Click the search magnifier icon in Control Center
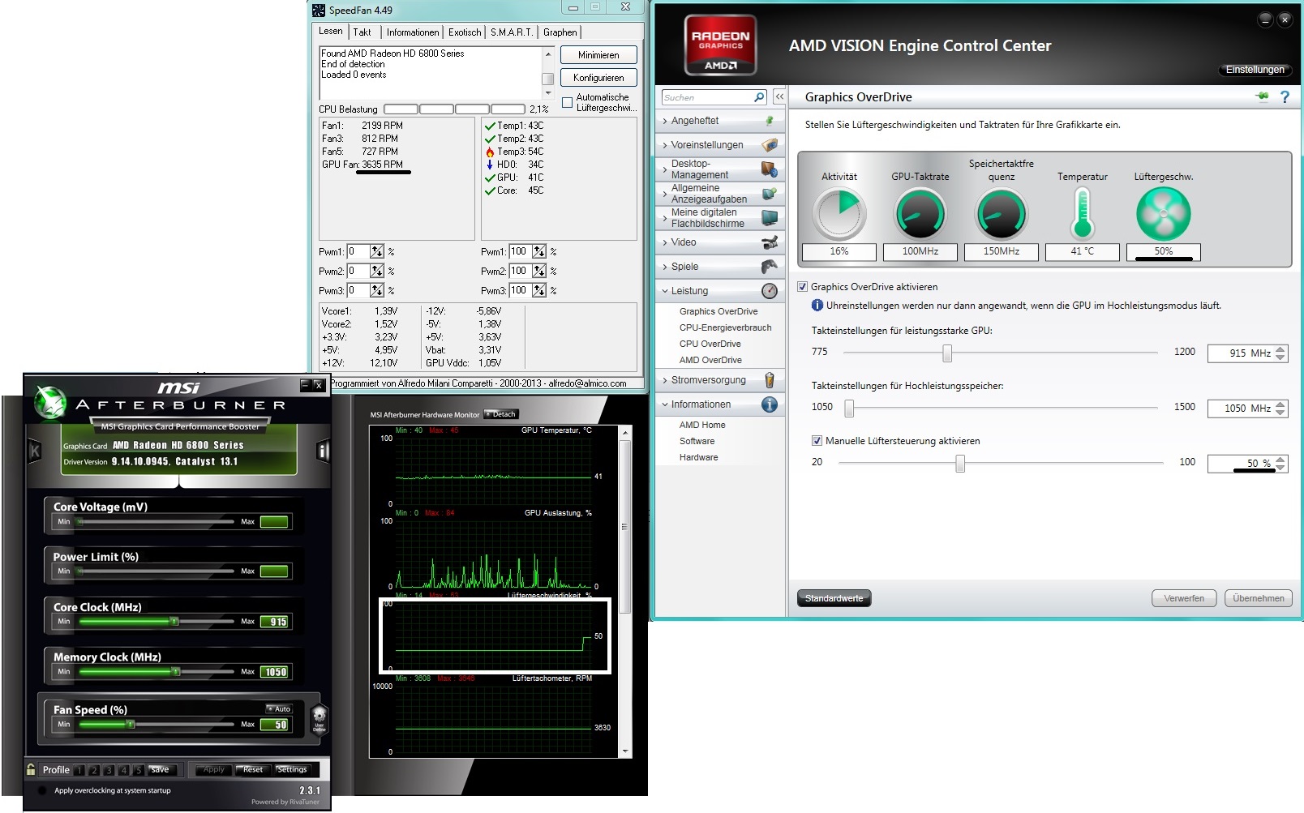Viewport: 1304px width, 813px height. 759,97
